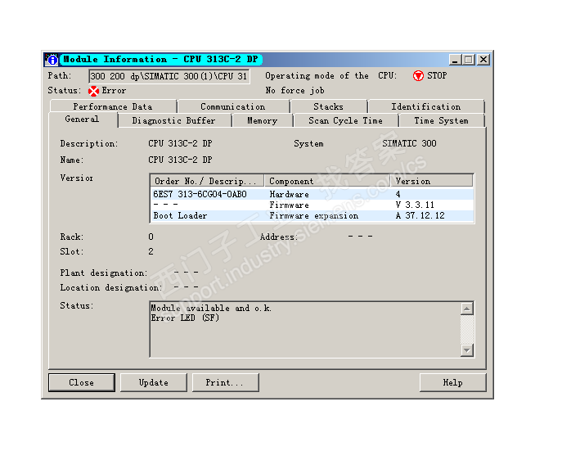The image size is (571, 451).
Task: Select the Boot Loader row
Action: (312, 215)
